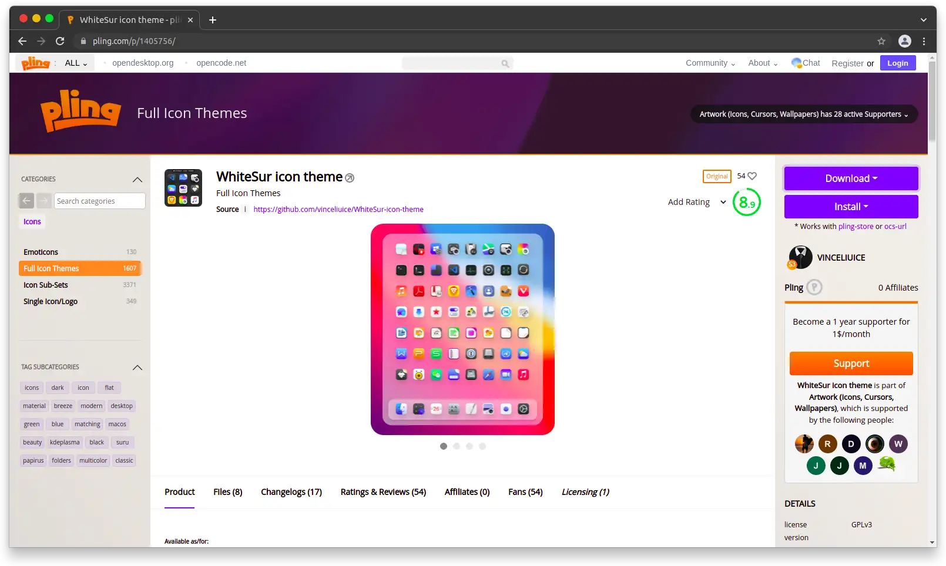
Task: Click the Search categories field
Action: point(100,201)
